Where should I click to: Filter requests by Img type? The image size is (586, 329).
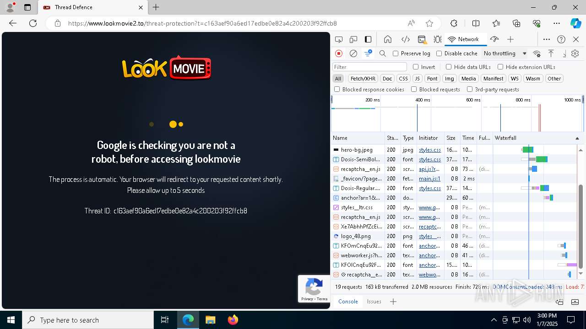point(450,79)
